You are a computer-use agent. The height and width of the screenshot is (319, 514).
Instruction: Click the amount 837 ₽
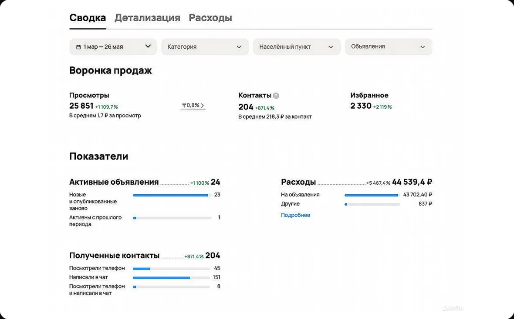[425, 204]
